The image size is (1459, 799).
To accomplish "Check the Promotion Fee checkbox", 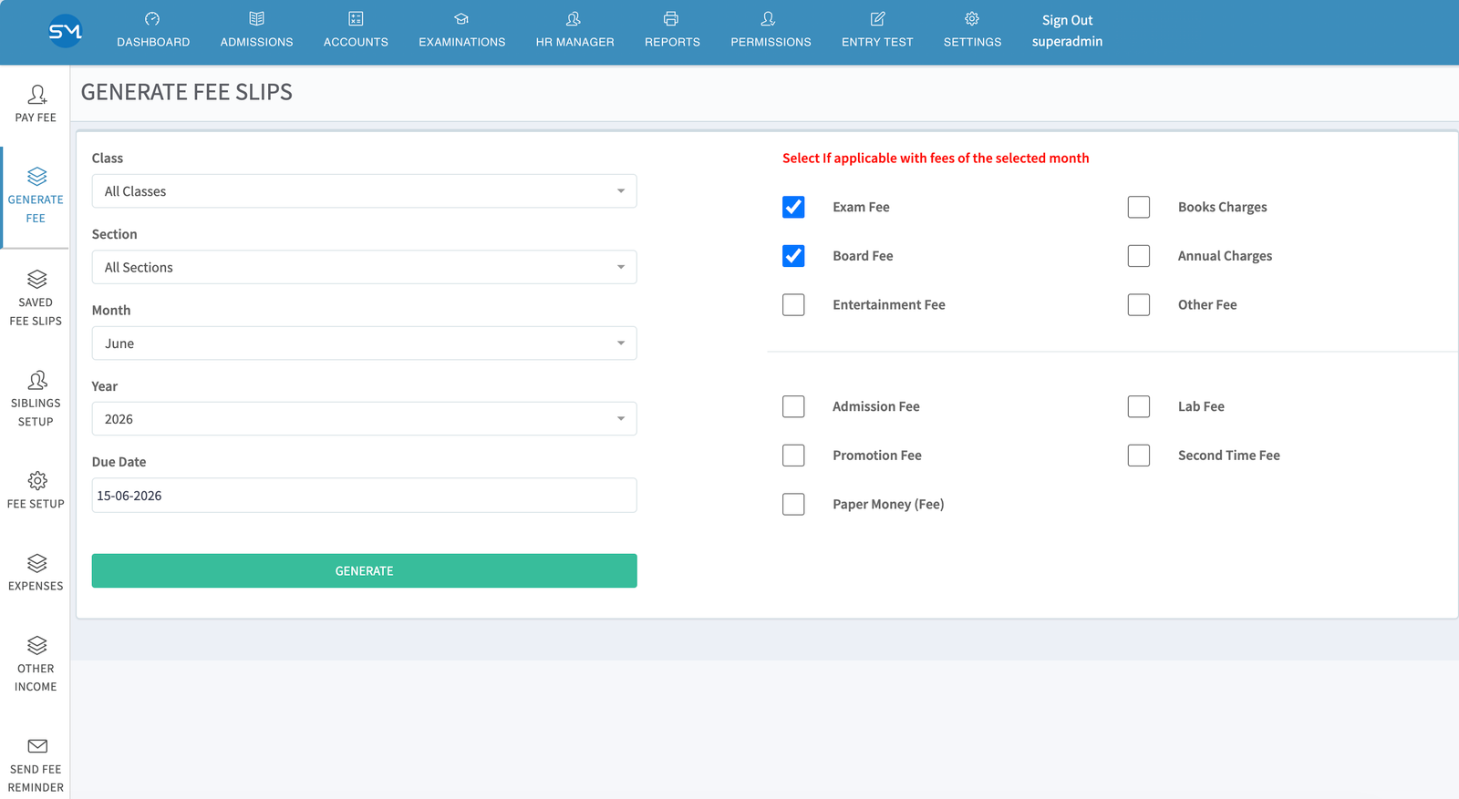I will pos(793,456).
